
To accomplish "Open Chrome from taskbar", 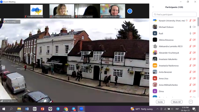I will click(66, 109).
